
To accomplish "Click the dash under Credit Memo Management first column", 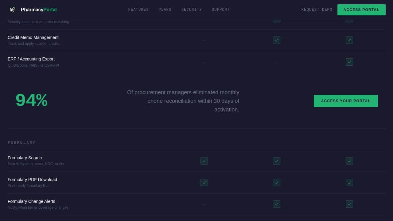I will pyautogui.click(x=204, y=40).
